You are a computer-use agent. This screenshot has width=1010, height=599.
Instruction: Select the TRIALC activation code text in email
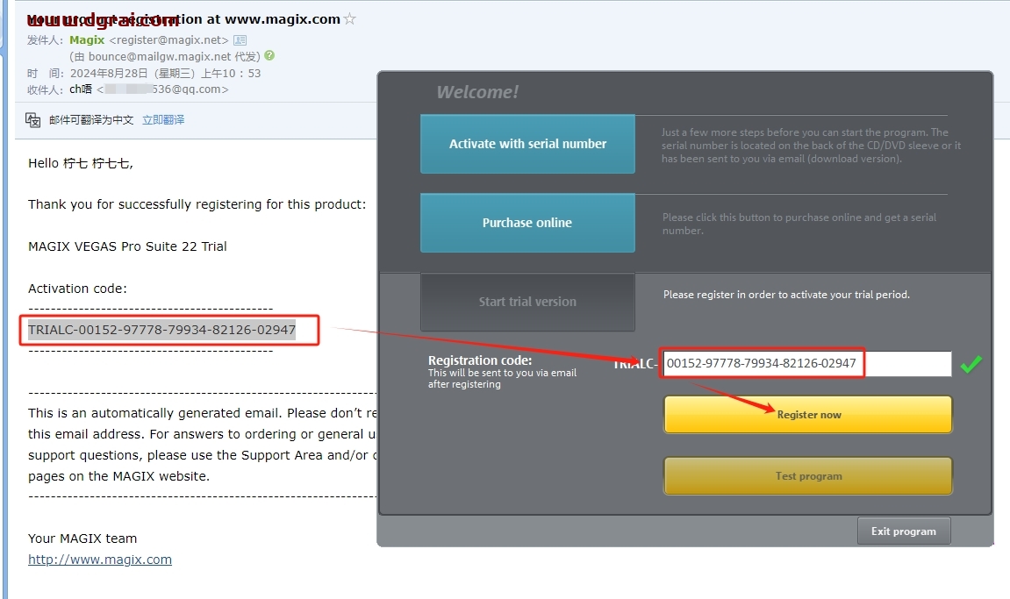click(161, 330)
